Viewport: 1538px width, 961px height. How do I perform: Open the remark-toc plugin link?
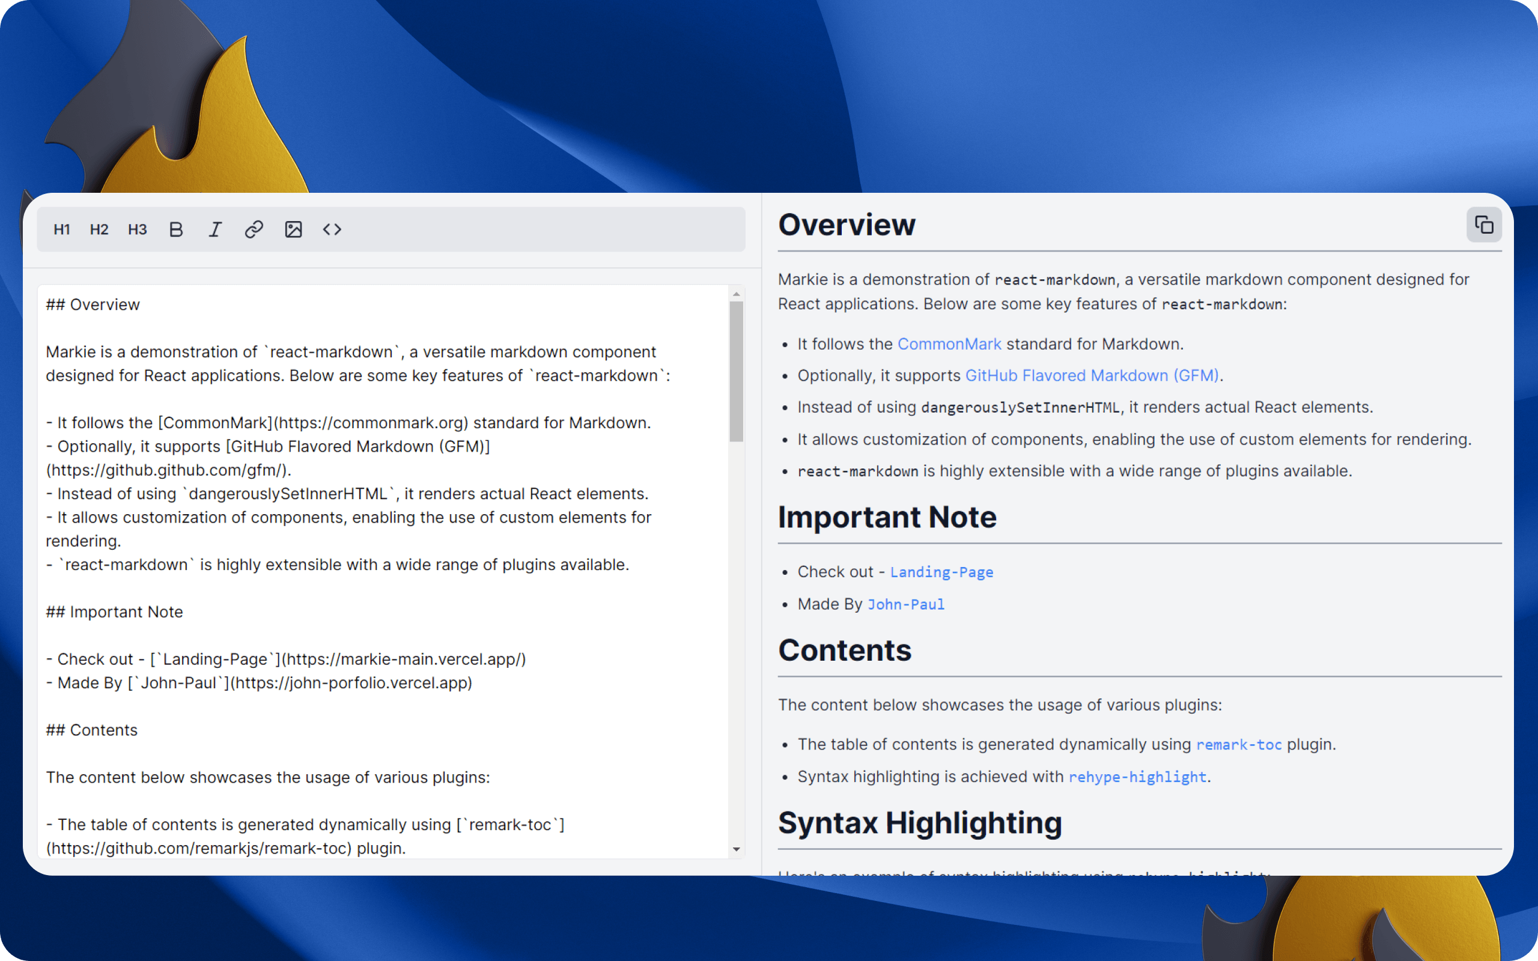click(1239, 745)
